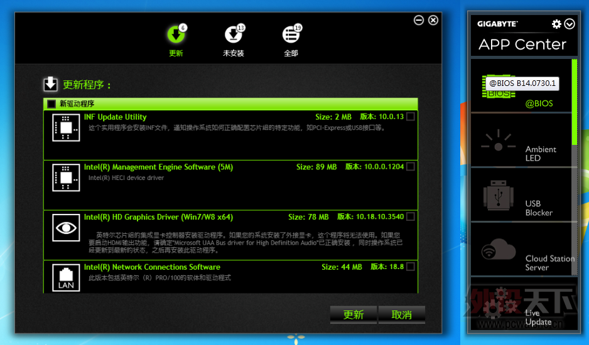
Task: Launch the @BIOS app
Action: [521, 85]
